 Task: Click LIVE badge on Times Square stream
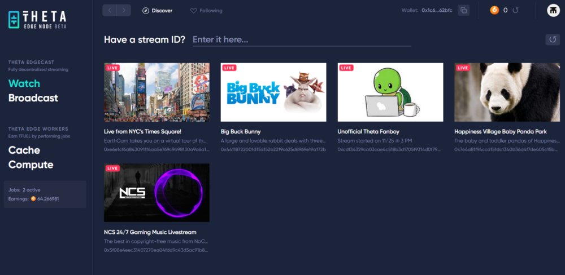(x=112, y=68)
